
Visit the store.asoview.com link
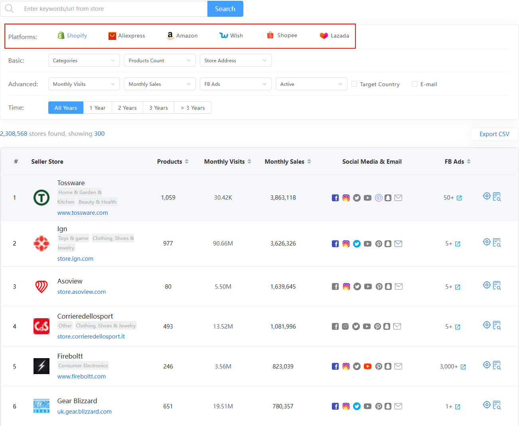[x=82, y=292]
